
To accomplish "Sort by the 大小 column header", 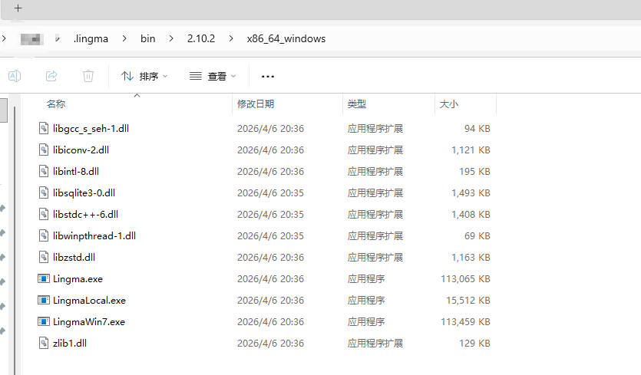I will point(449,104).
